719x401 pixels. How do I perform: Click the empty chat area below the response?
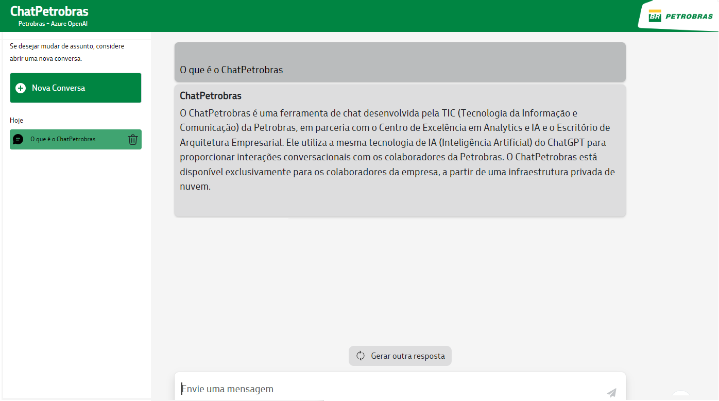[x=400, y=278]
